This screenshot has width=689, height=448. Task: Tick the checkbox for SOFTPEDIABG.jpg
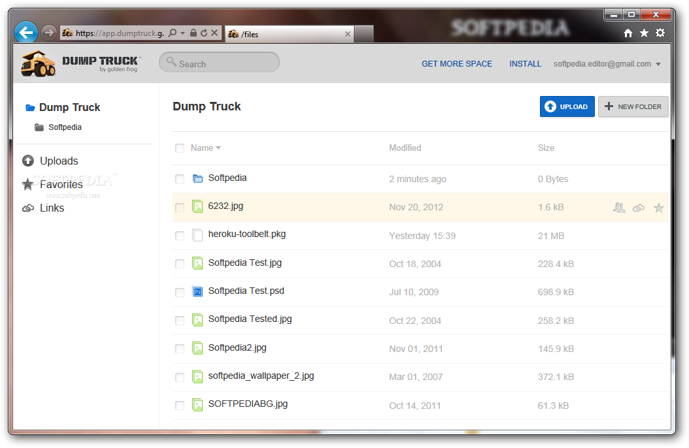180,406
